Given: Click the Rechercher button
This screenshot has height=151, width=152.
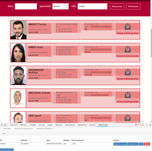Looking at the screenshot, I should pos(117,6).
